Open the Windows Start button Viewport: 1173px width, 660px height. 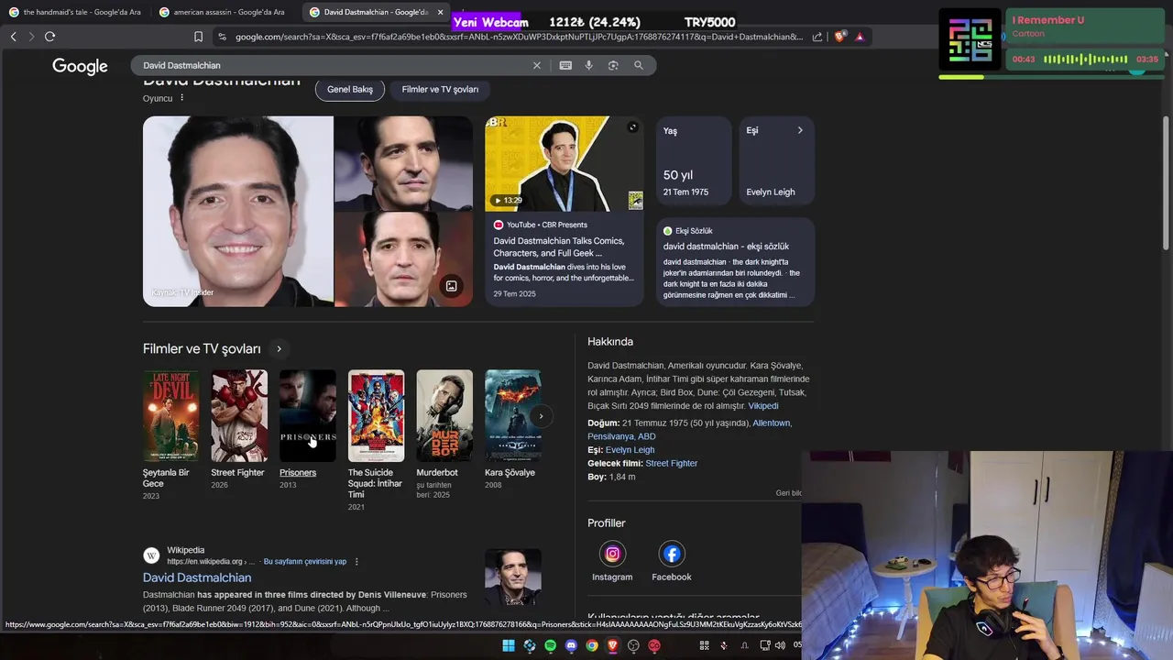coord(509,645)
